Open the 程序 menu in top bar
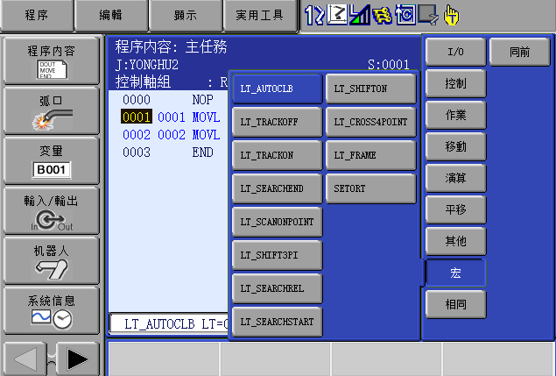 coord(37,15)
